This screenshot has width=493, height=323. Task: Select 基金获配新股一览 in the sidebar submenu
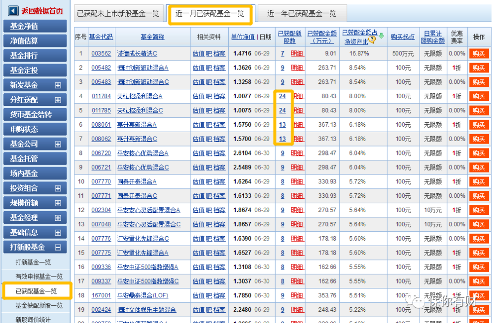click(39, 305)
